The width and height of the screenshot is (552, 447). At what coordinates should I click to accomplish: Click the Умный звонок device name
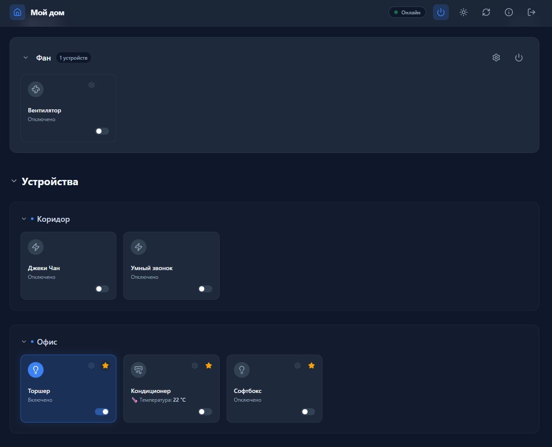pos(152,268)
